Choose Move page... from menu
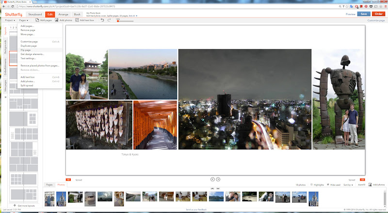The width and height of the screenshot is (388, 213). click(x=40, y=34)
